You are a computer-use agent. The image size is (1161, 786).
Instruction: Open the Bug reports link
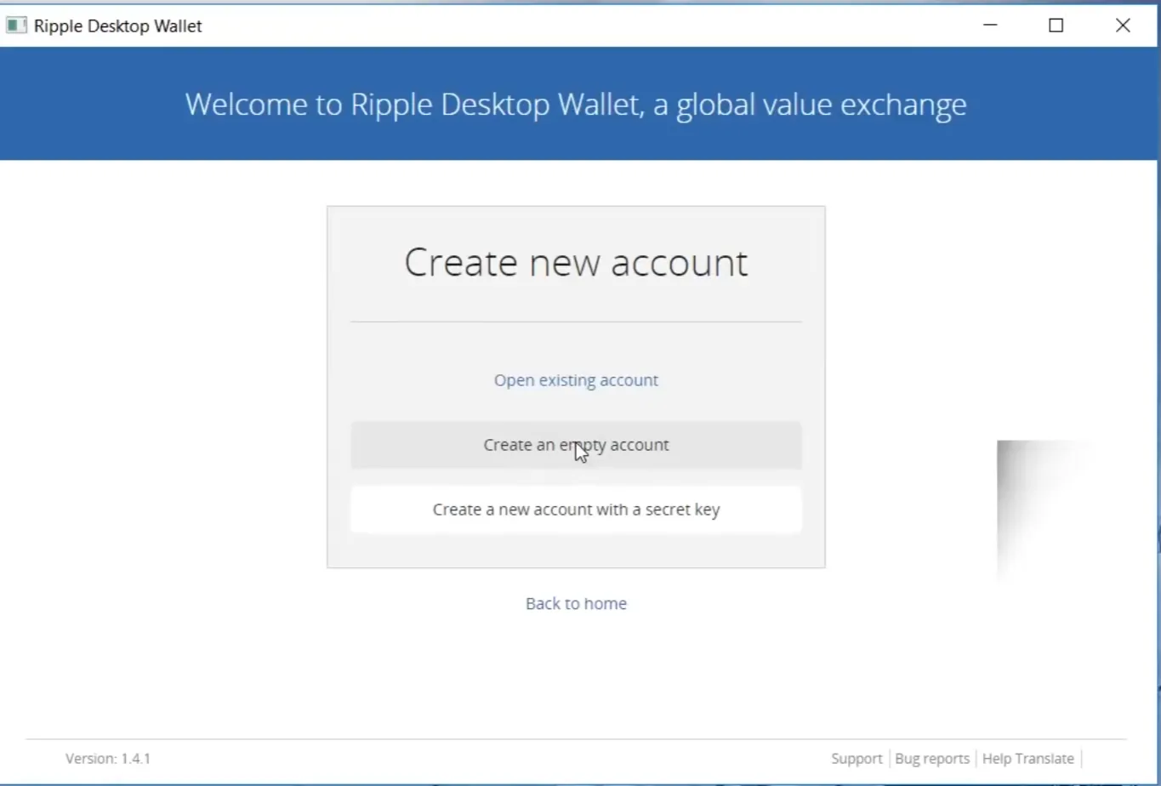pyautogui.click(x=932, y=758)
